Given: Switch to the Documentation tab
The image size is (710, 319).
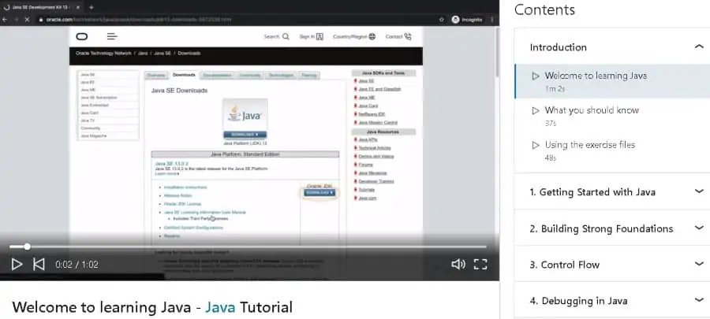Looking at the screenshot, I should point(217,75).
